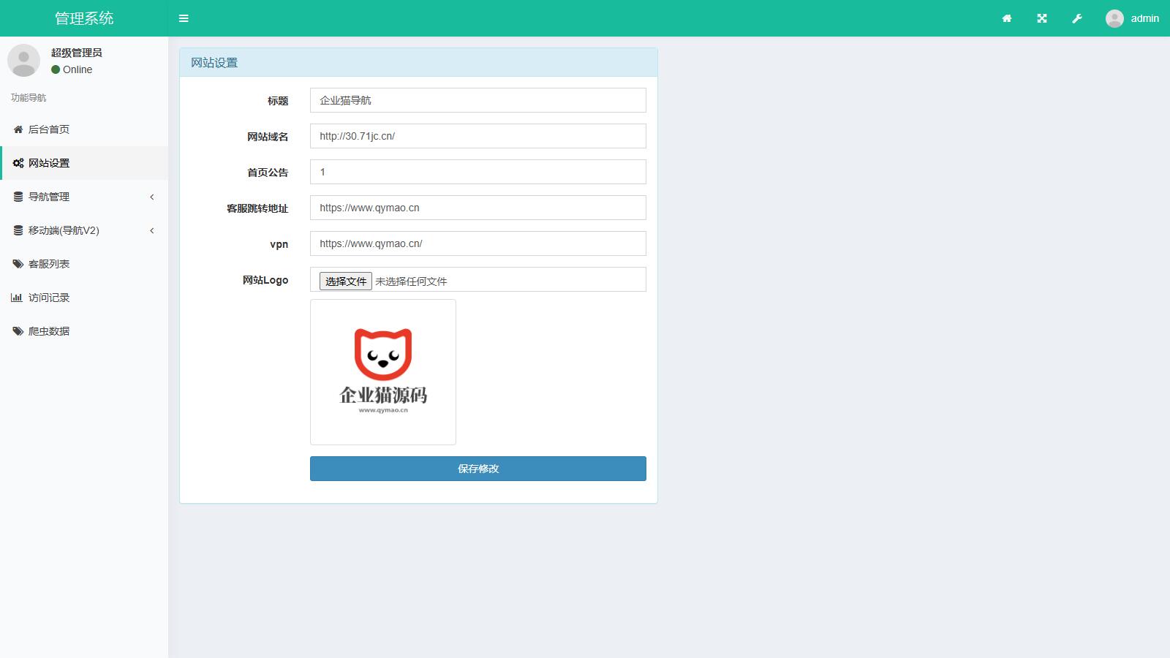This screenshot has height=658, width=1170.
Task: Click the 保存修改 button
Action: pos(478,469)
